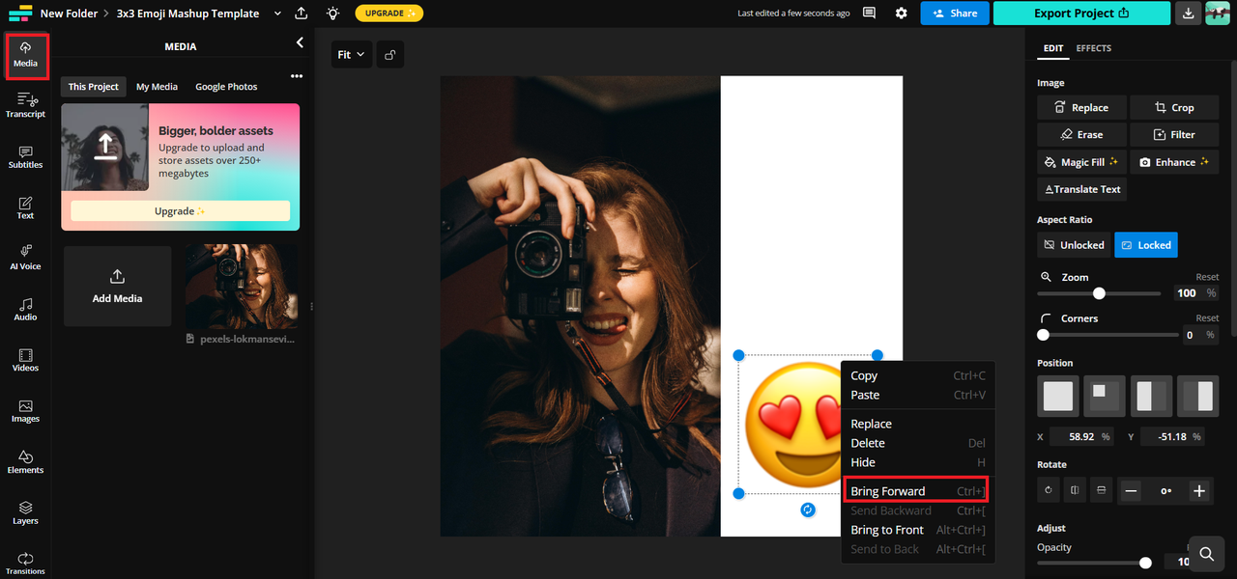Choose Bring Forward from context menu
Image resolution: width=1237 pixels, height=579 pixels.
pos(917,491)
